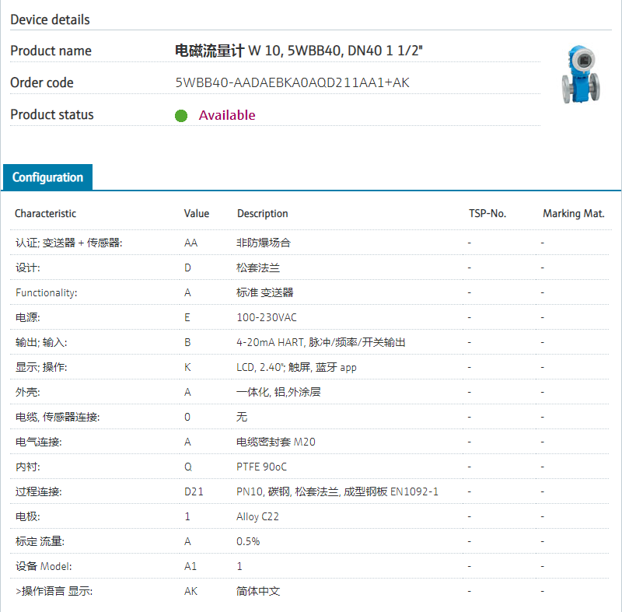
Task: Click the AK display language value
Action: click(190, 591)
